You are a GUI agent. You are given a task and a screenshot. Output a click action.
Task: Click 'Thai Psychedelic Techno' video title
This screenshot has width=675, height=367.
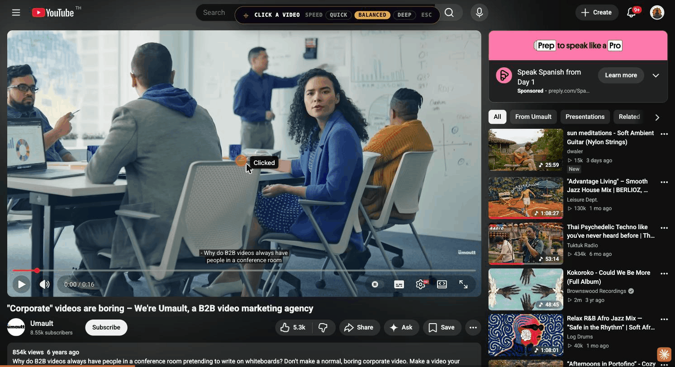(611, 231)
